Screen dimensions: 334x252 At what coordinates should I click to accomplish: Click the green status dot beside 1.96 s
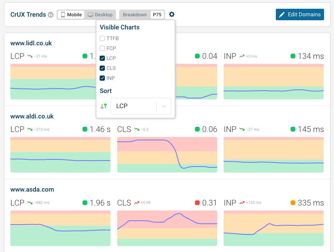[x=85, y=203]
